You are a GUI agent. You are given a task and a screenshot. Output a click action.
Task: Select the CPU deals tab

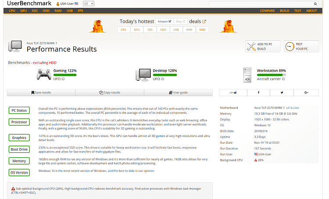124,30
